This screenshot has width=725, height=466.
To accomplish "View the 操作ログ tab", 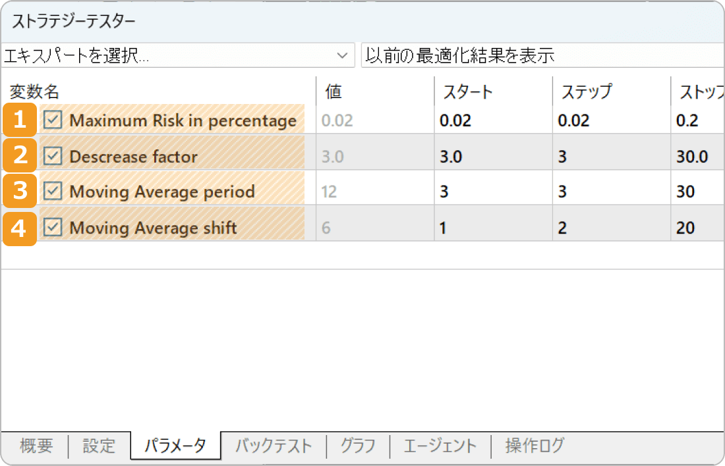I will click(x=535, y=446).
